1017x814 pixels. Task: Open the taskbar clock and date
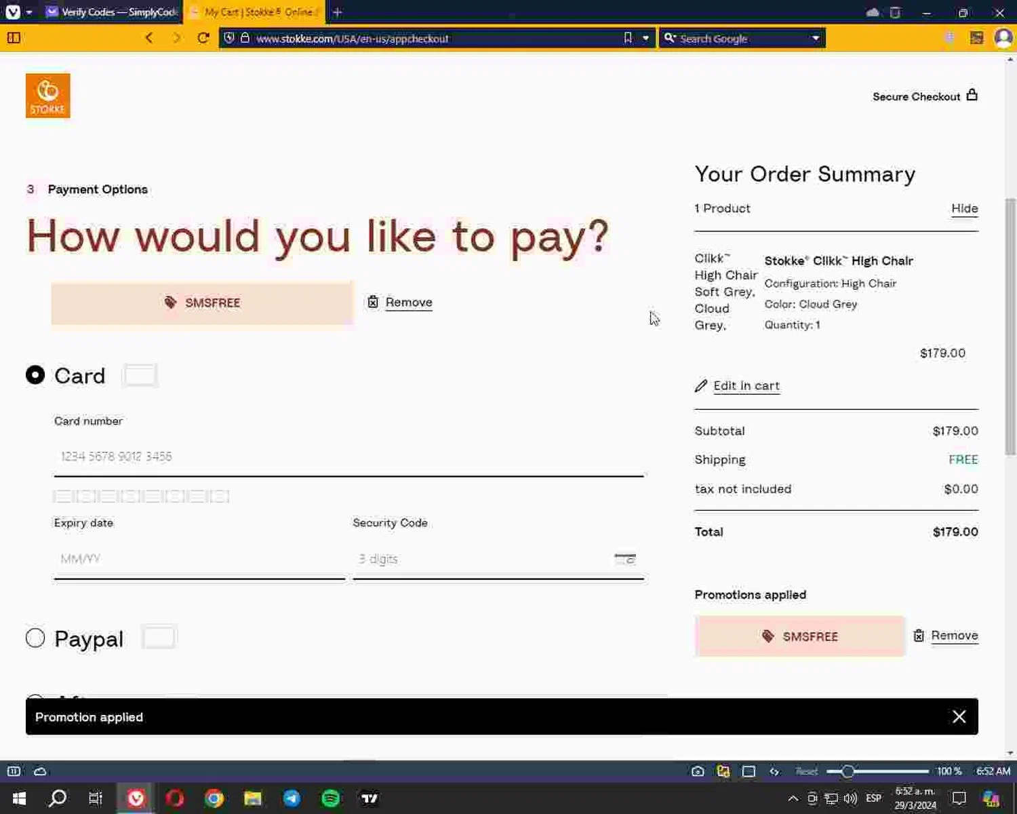click(915, 798)
